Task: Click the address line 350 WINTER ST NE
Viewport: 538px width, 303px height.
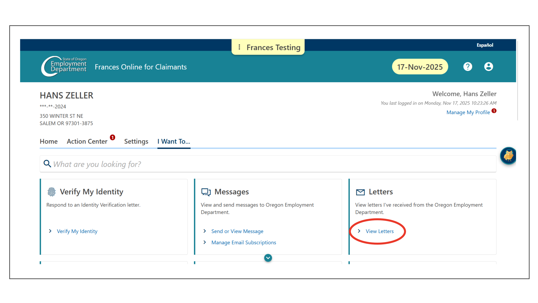Action: [x=61, y=116]
